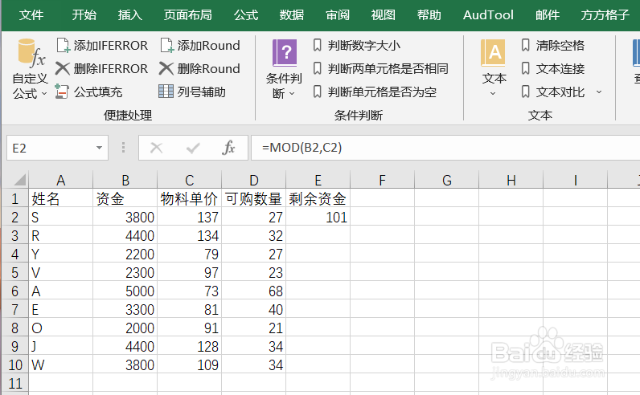This screenshot has height=395, width=640.
Task: Select cell D6 with value 68
Action: pyautogui.click(x=253, y=291)
